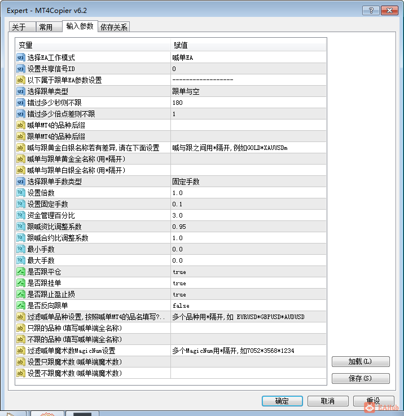Click the 加载 (L) button
Image resolution: width=404 pixels, height=416 pixels.
[x=361, y=362]
